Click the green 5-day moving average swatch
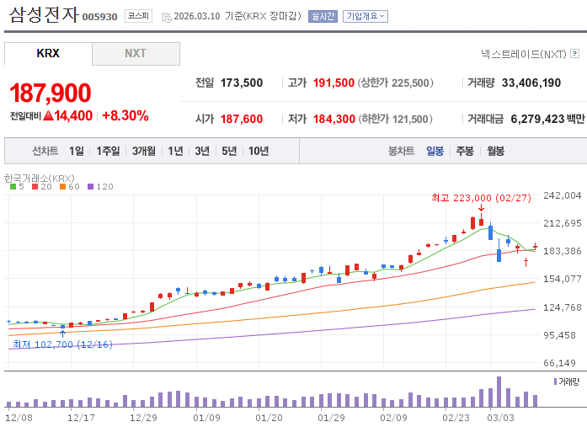This screenshot has width=587, height=427. 13,186
